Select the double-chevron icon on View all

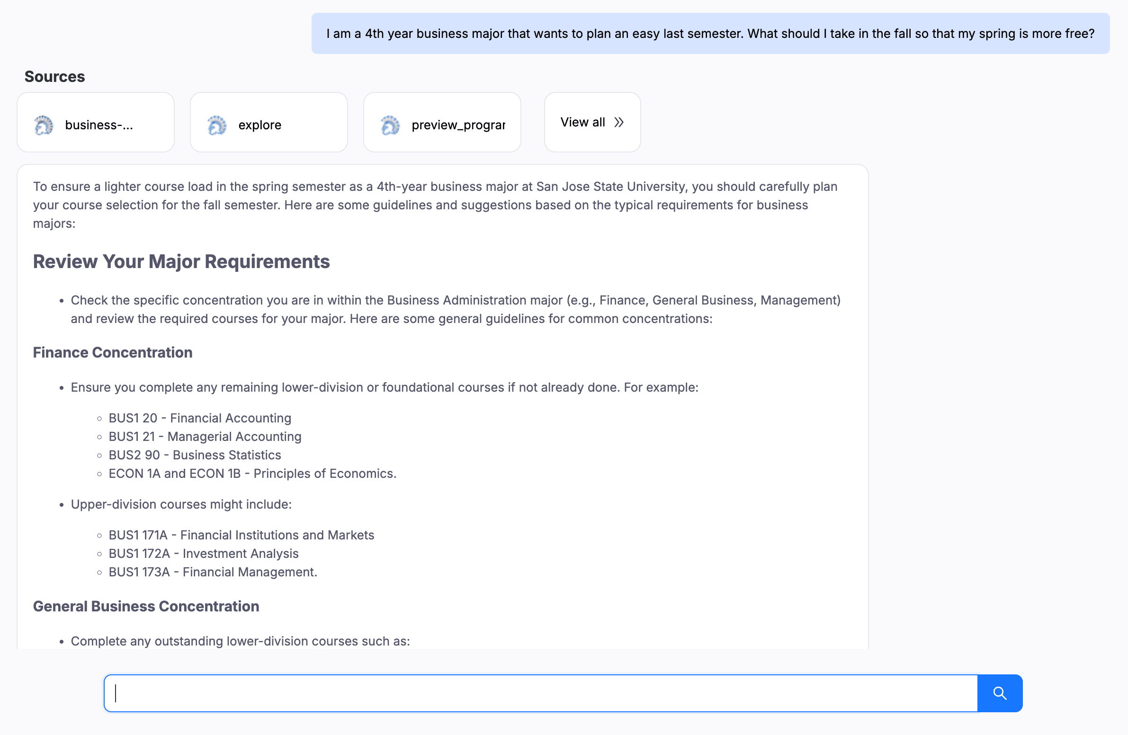(619, 122)
